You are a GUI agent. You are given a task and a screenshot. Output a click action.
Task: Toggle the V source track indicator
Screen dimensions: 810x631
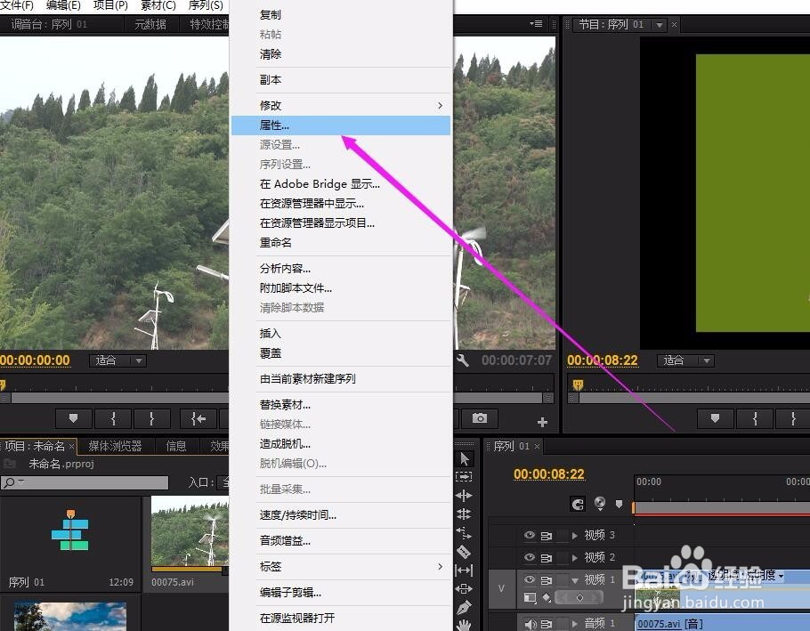tap(501, 588)
